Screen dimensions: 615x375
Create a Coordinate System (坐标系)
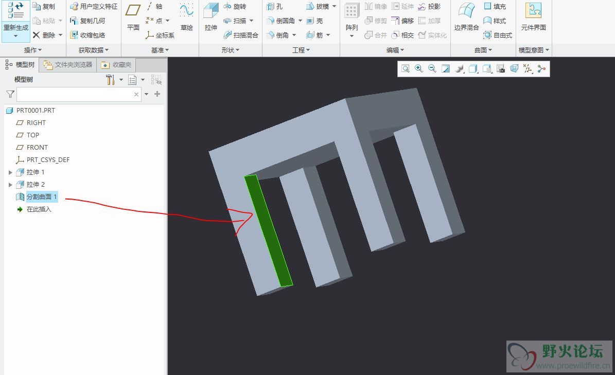[160, 35]
